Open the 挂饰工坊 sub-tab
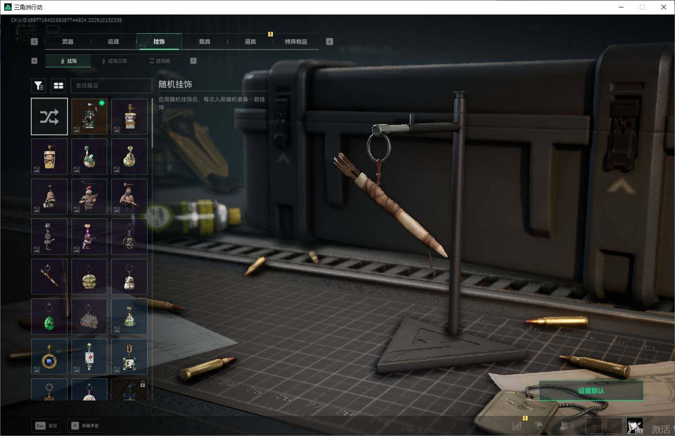Viewport: 675px width, 436px height. 115,61
